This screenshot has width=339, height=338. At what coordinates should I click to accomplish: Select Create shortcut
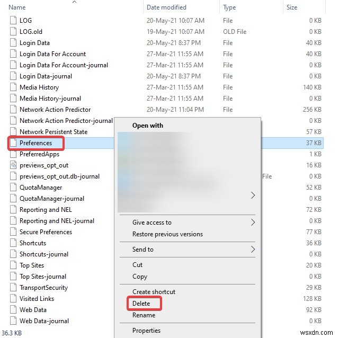point(154,292)
